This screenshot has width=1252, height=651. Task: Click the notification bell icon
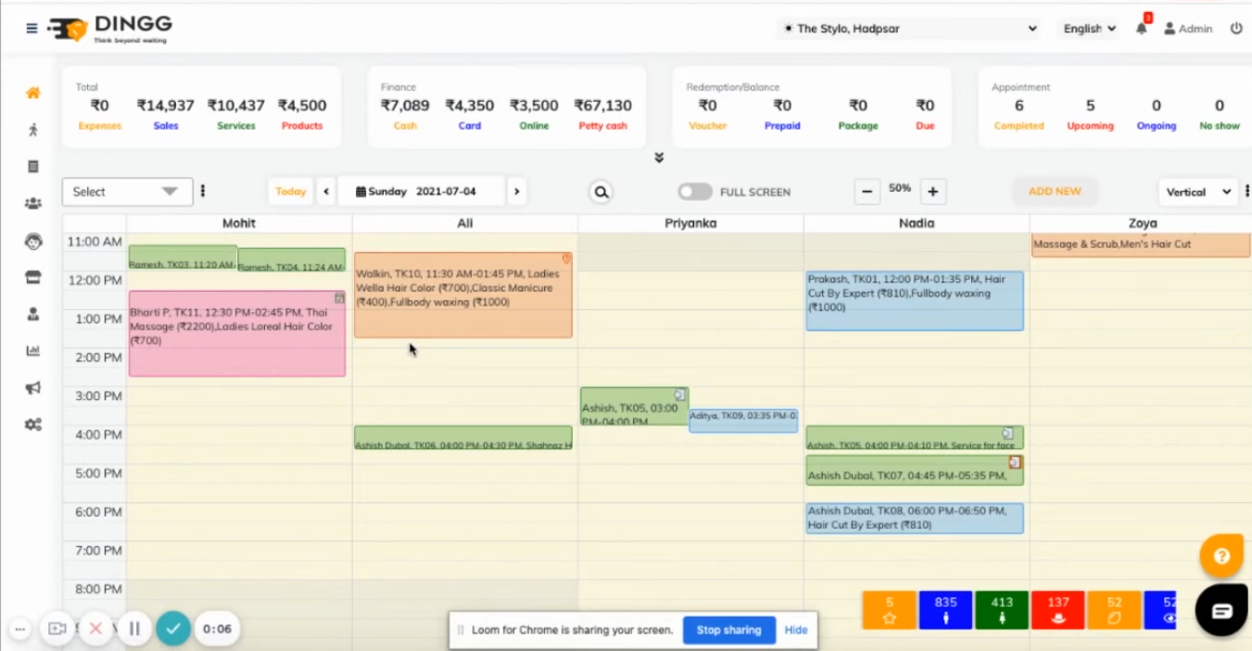1142,29
